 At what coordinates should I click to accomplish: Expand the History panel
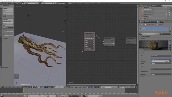click(5, 38)
